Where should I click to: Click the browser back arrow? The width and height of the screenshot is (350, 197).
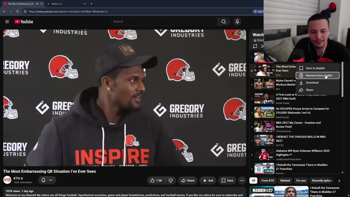[4, 11]
